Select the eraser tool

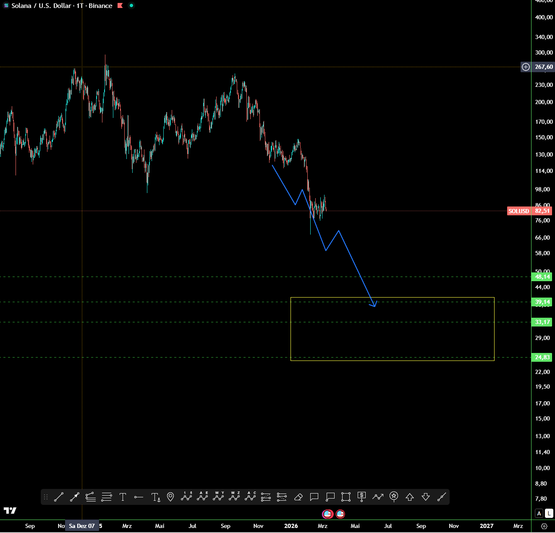point(298,497)
